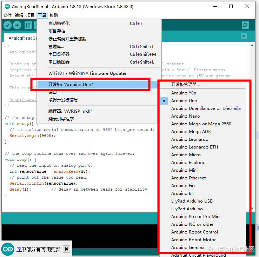Open the tab options dropdown arrow
The height and width of the screenshot is (257, 259).
point(244,36)
